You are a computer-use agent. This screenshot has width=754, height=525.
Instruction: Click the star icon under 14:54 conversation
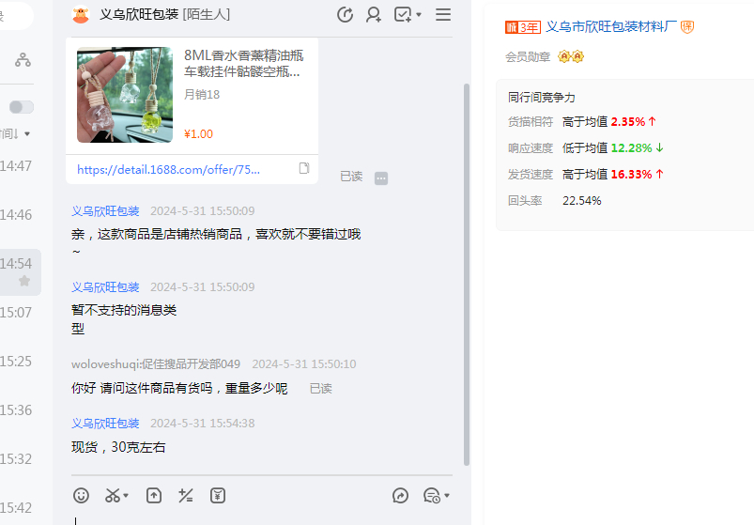pos(24,281)
